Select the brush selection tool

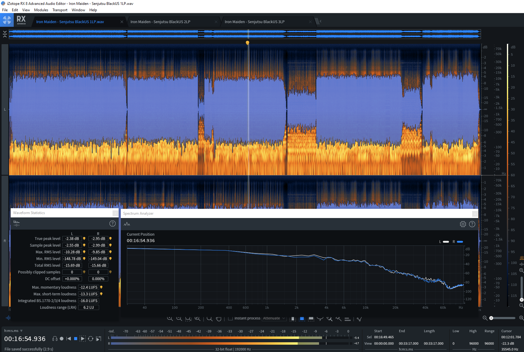(x=329, y=319)
